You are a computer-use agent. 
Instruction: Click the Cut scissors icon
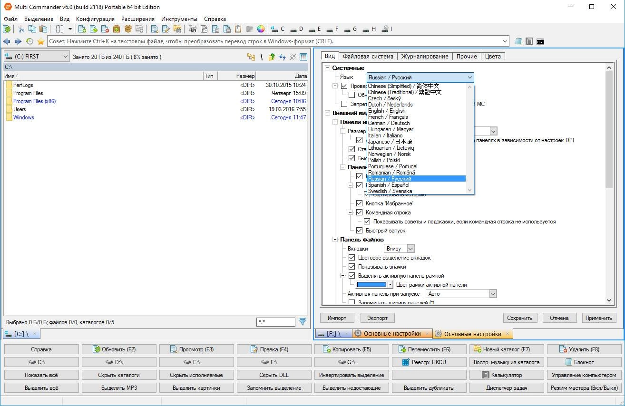21,29
